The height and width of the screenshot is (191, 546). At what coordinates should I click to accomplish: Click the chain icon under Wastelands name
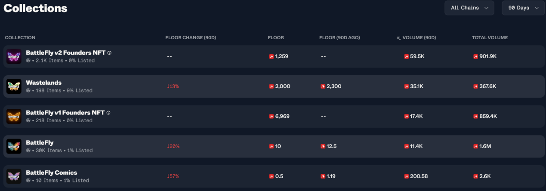pyautogui.click(x=28, y=91)
